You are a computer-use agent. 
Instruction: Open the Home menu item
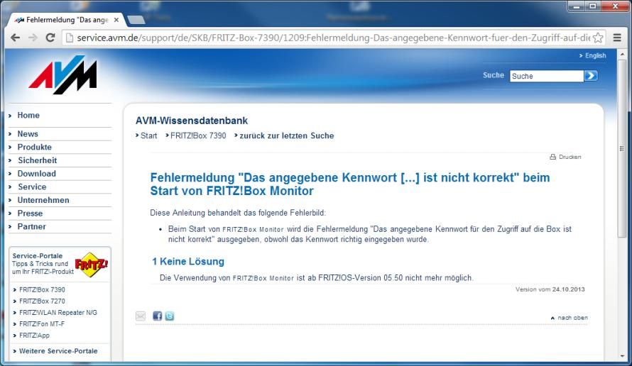pyautogui.click(x=28, y=115)
